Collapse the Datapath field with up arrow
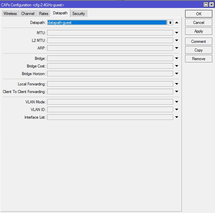Viewport: 215px width, 213px height. pos(177,23)
